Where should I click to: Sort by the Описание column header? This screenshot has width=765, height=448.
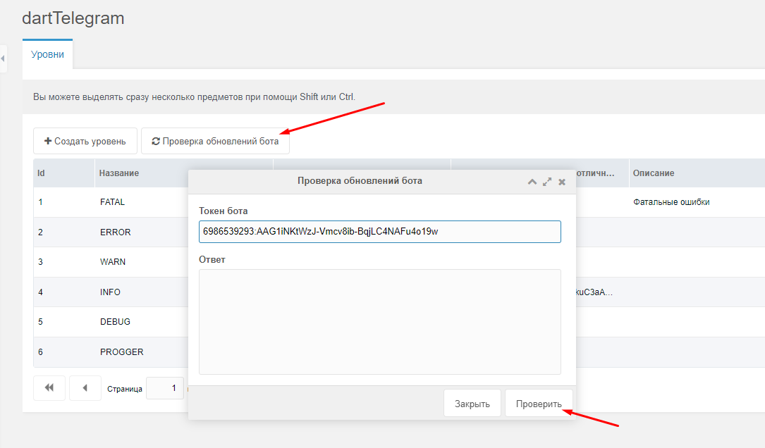(697, 173)
